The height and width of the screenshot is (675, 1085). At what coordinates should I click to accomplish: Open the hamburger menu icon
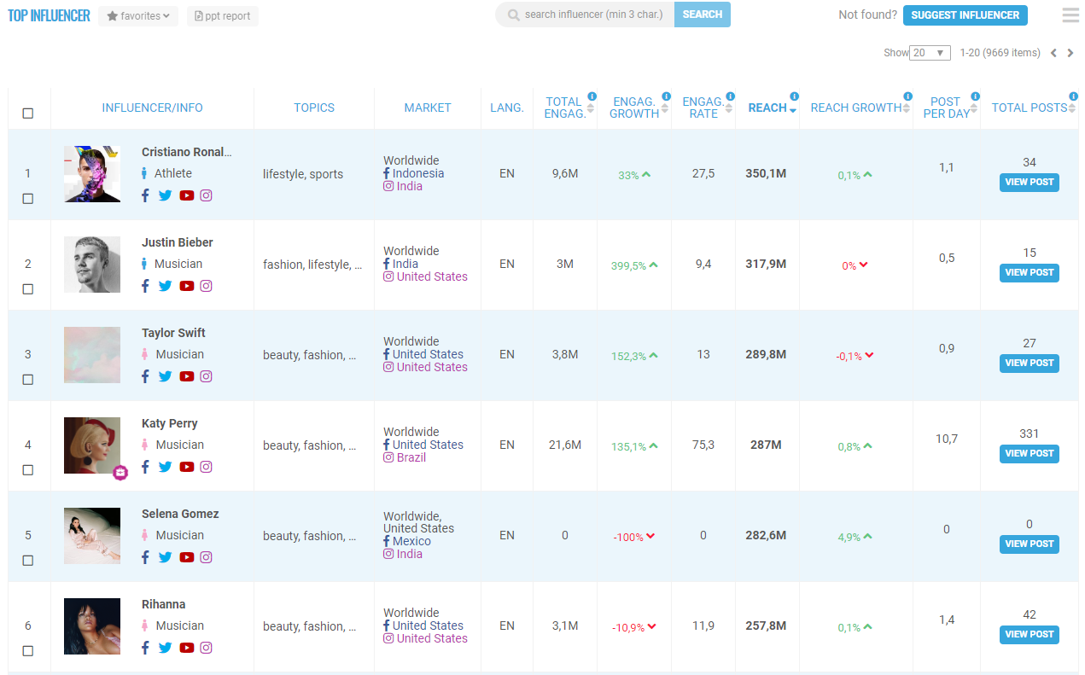pos(1070,15)
